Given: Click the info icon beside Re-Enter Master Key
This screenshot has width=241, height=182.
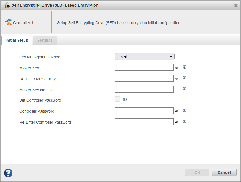Looking at the screenshot, I should 185,78.
